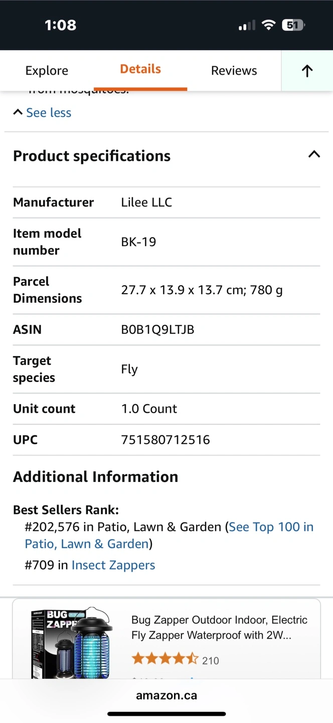Viewport: 333px width, 723px height.
Task: Tap the 1:08 clock in status bar
Action: (x=60, y=25)
